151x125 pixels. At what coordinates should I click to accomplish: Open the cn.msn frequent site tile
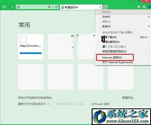click(x=31, y=47)
